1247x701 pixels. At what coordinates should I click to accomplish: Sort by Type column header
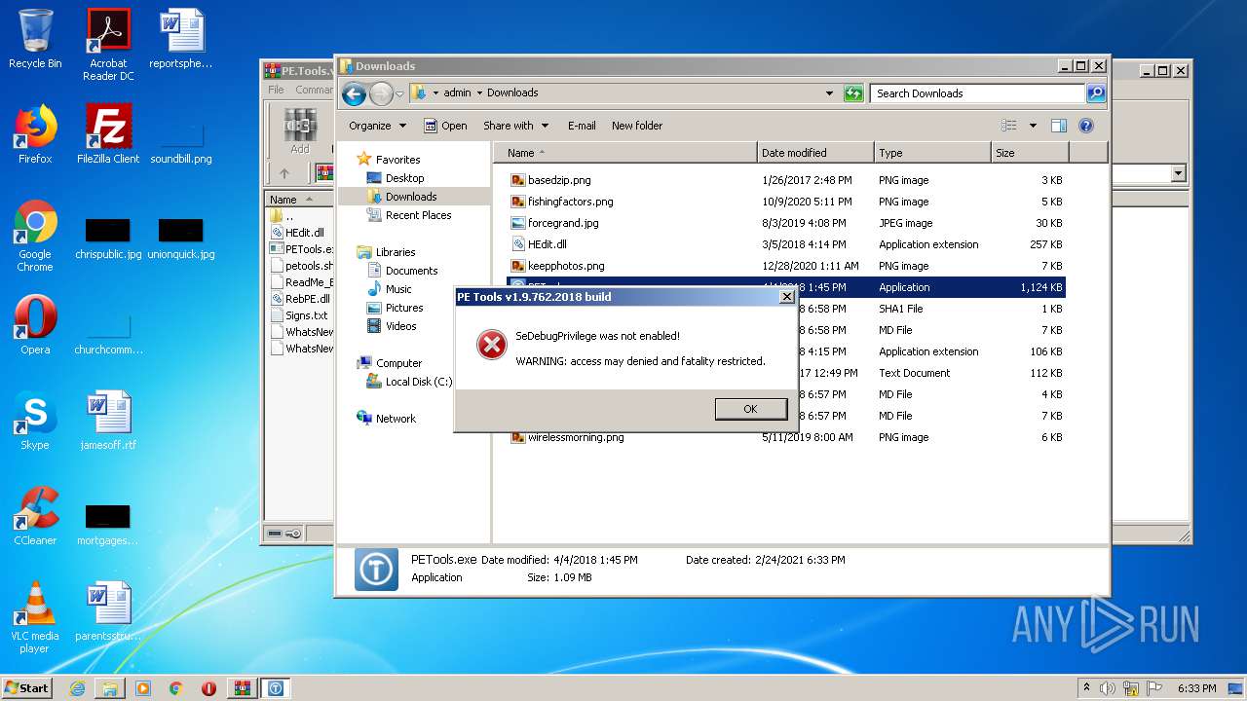(932, 153)
